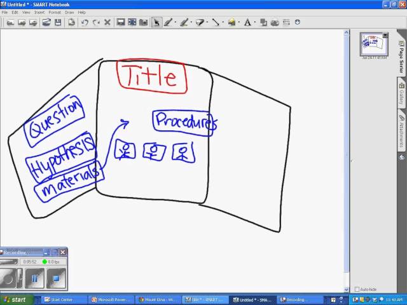Image resolution: width=407 pixels, height=305 pixels.
Task: Switch to Microsoft PowerPoint taskbar item
Action: coord(112,300)
